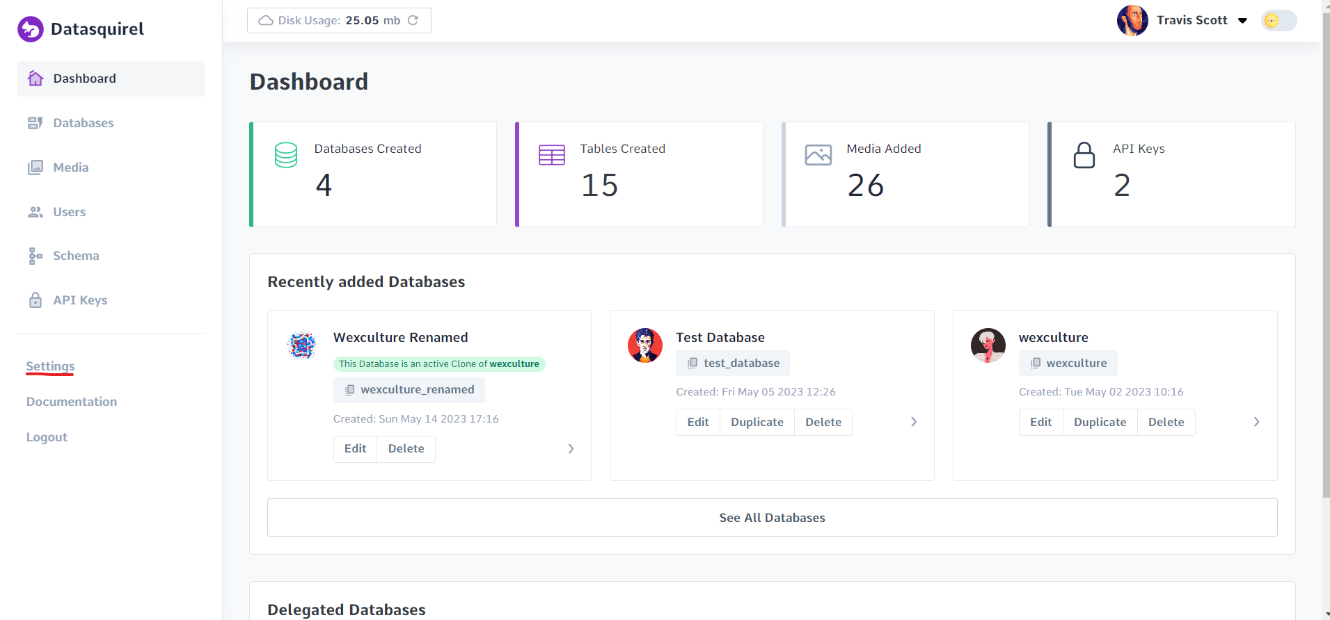Screen dimensions: 1330x620
Task: Delete the Test Database
Action: (x=823, y=423)
